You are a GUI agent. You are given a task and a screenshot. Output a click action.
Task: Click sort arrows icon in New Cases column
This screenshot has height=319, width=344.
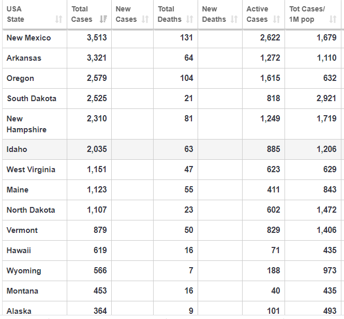point(147,20)
